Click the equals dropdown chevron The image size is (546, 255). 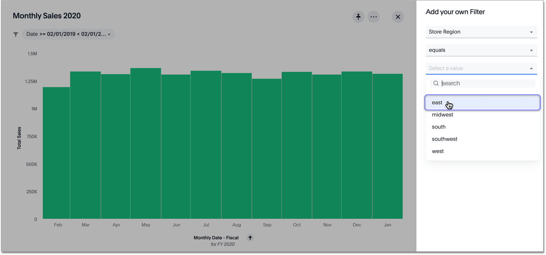[x=531, y=50]
